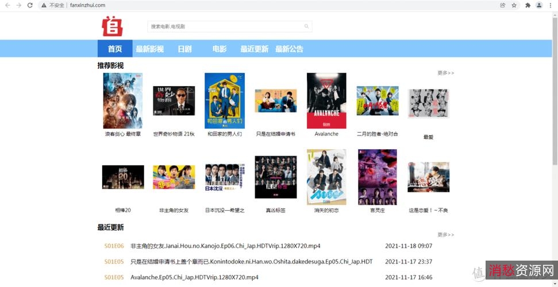The image size is (558, 287).
Task: Open the 言灵庄 poster thumbnail
Action: [x=378, y=177]
